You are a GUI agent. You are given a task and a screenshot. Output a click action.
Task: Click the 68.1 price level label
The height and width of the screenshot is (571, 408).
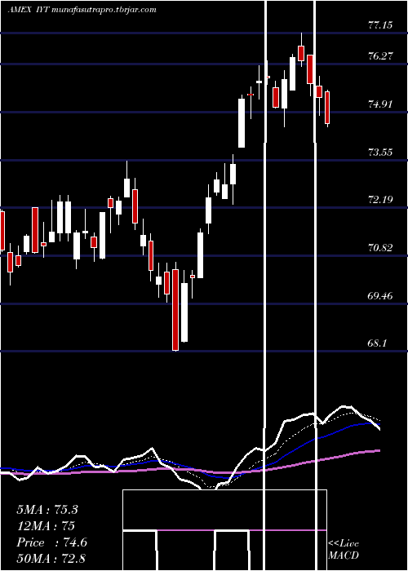[x=377, y=343]
